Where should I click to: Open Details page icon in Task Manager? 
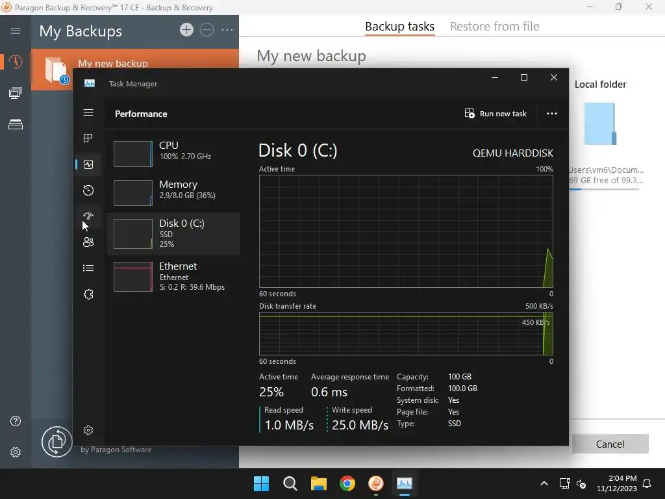88,268
